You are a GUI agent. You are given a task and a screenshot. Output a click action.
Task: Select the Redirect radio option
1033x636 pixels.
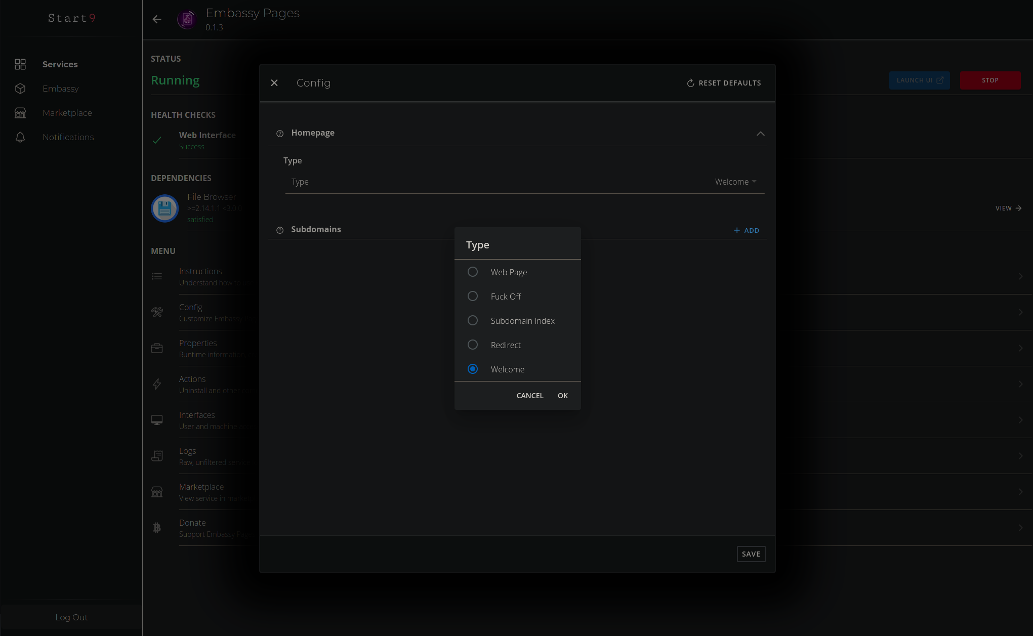tap(473, 345)
